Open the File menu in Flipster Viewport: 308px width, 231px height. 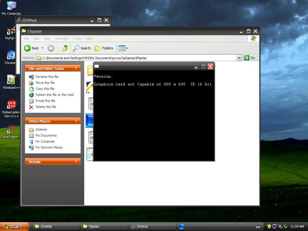26,38
